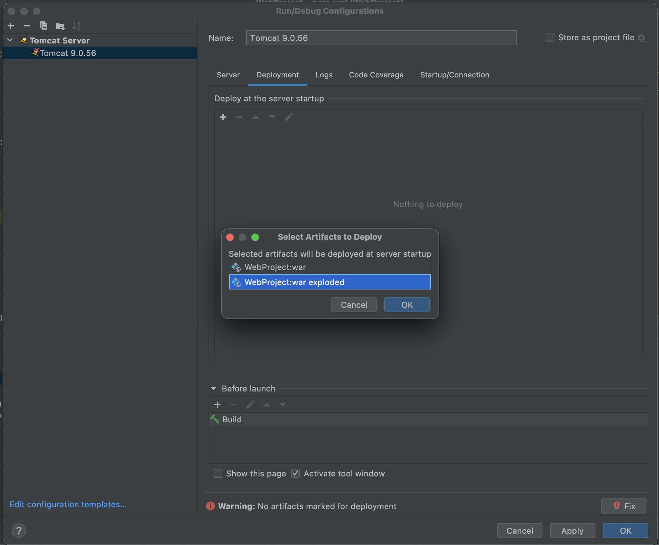Click New Folder icon in configurations toolbar
Viewport: 659px width, 545px height.
(x=60, y=26)
